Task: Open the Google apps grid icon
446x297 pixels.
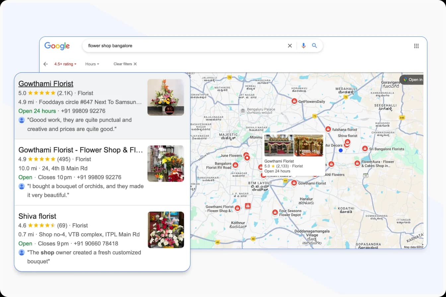Action: (416, 46)
